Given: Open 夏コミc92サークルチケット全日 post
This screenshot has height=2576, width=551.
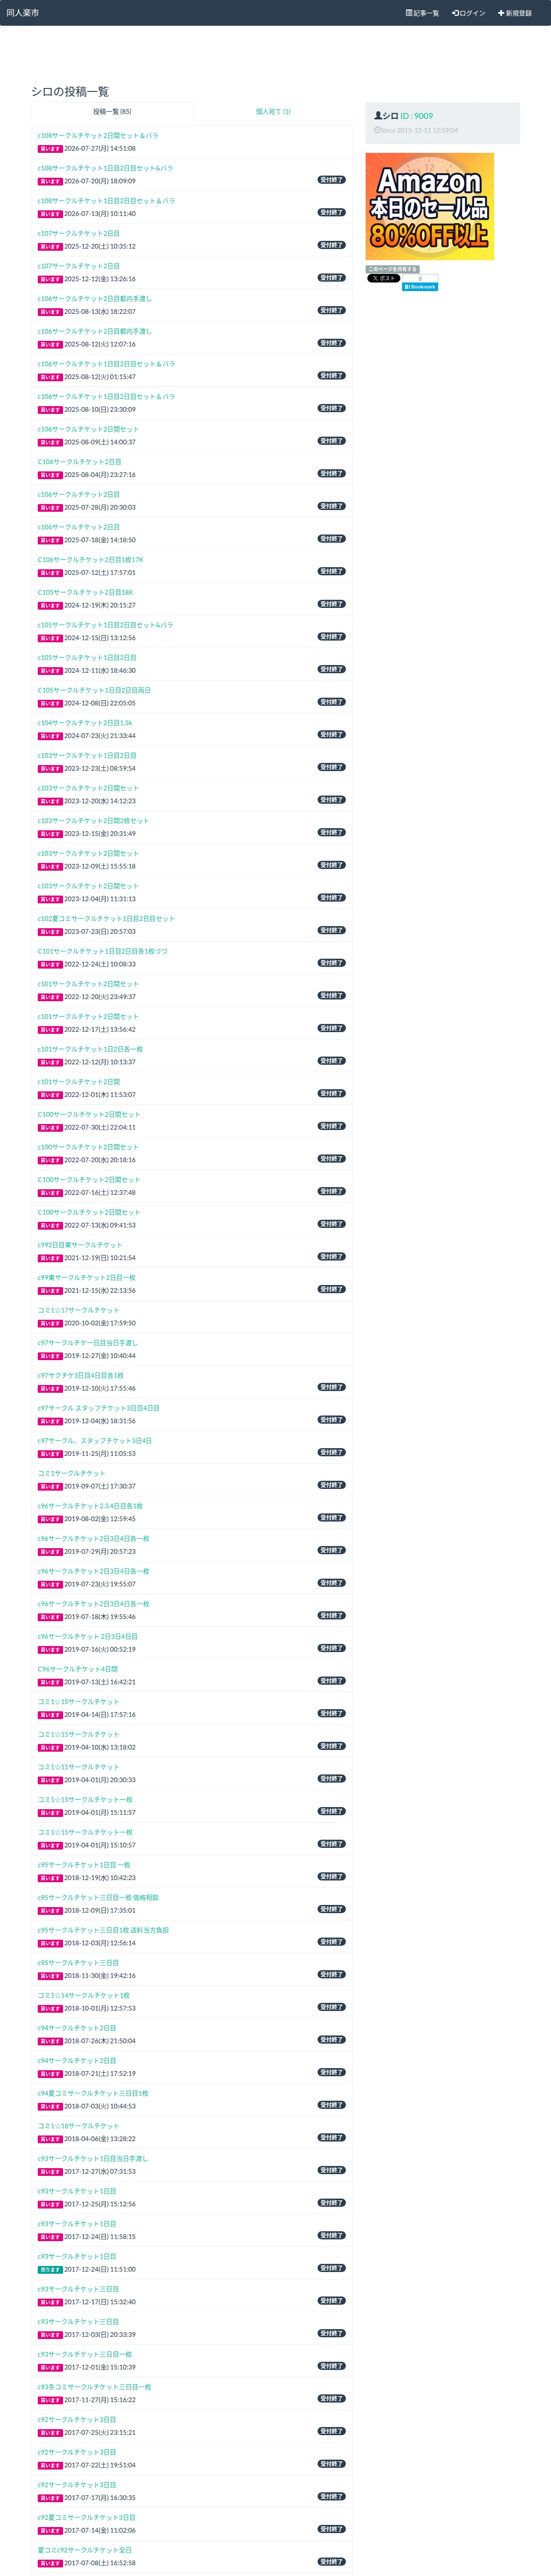Looking at the screenshot, I should point(85,2550).
